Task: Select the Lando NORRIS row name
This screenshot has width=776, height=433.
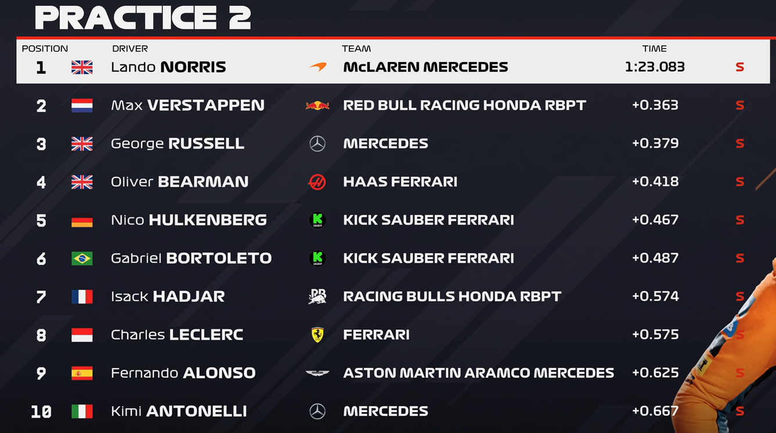Action: click(x=168, y=67)
